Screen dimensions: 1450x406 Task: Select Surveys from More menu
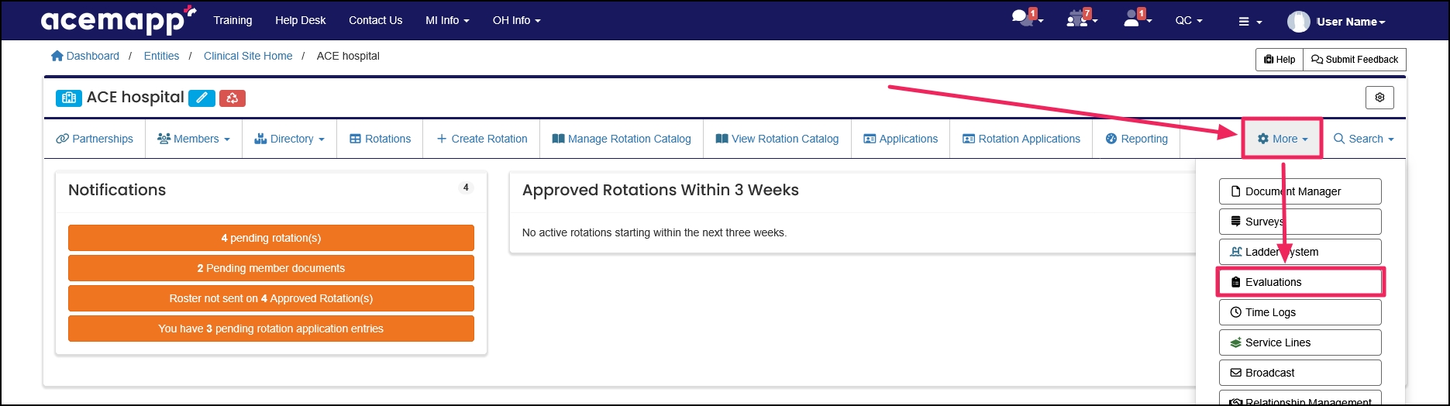[1300, 222]
